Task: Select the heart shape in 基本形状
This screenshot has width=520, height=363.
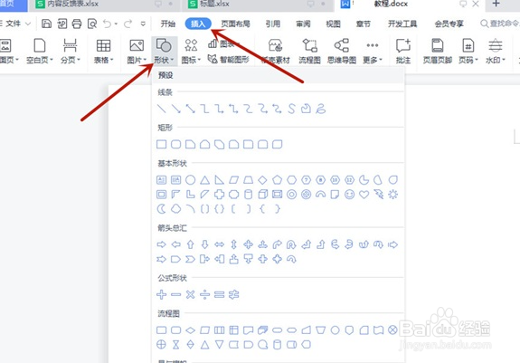Action: [364, 195]
